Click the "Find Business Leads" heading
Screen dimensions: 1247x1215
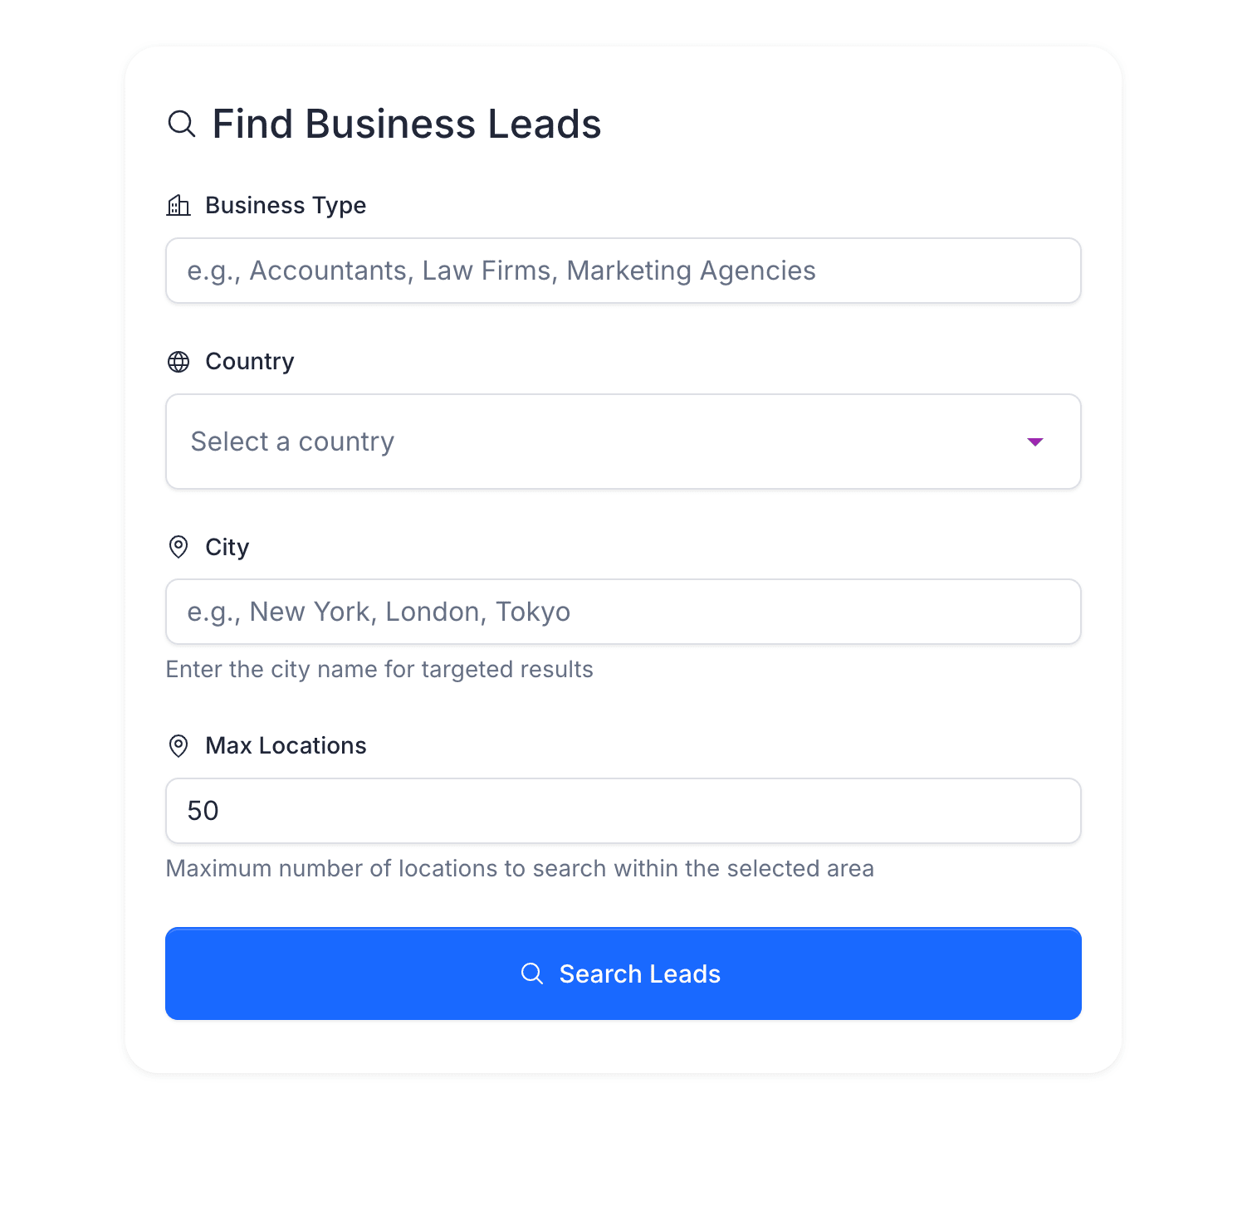pos(406,124)
